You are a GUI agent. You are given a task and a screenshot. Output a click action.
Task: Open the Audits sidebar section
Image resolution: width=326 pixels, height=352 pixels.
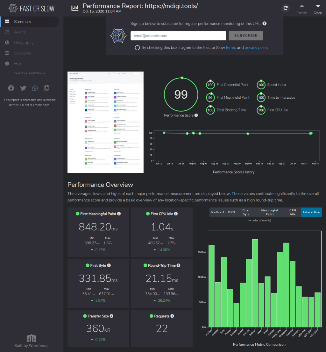[x=20, y=32]
